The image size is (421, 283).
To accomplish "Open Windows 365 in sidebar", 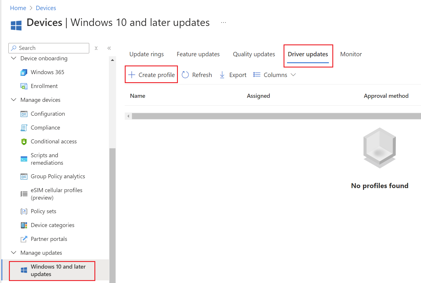I will (47, 72).
